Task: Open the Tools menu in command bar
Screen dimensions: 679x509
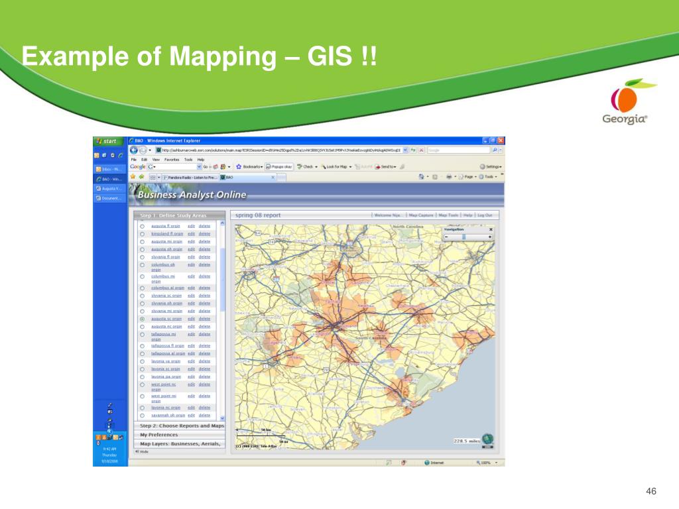Action: (x=488, y=176)
